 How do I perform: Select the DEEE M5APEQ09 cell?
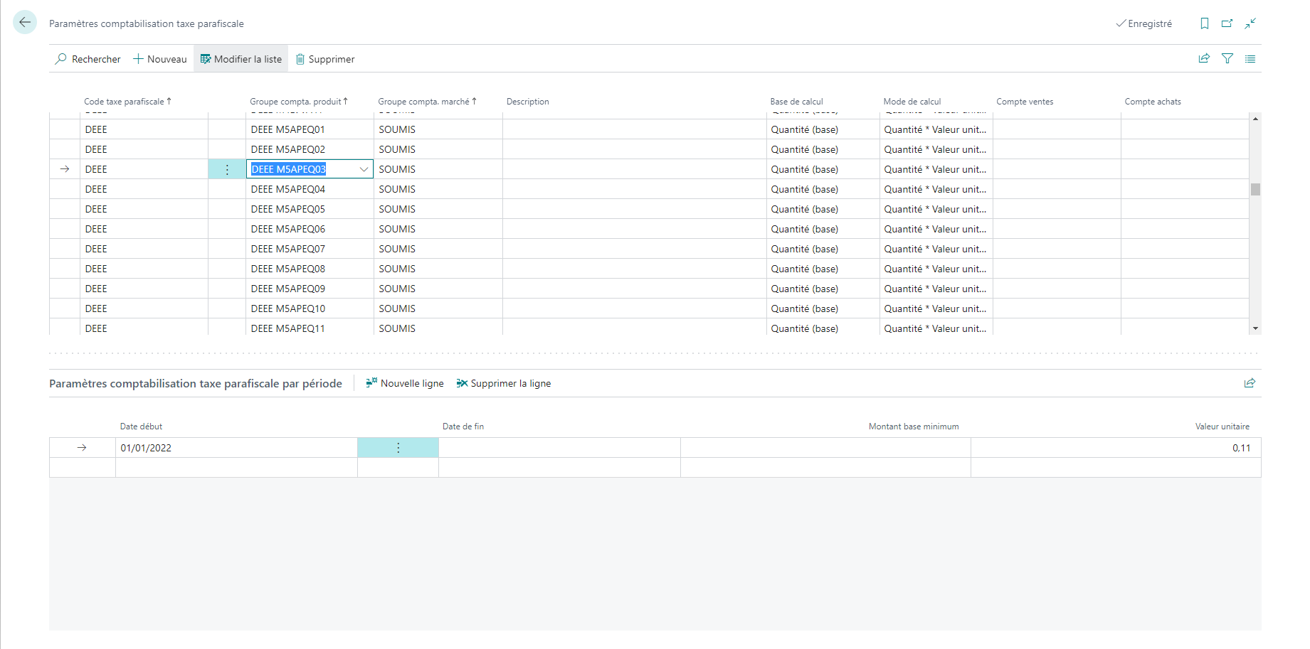click(x=310, y=289)
